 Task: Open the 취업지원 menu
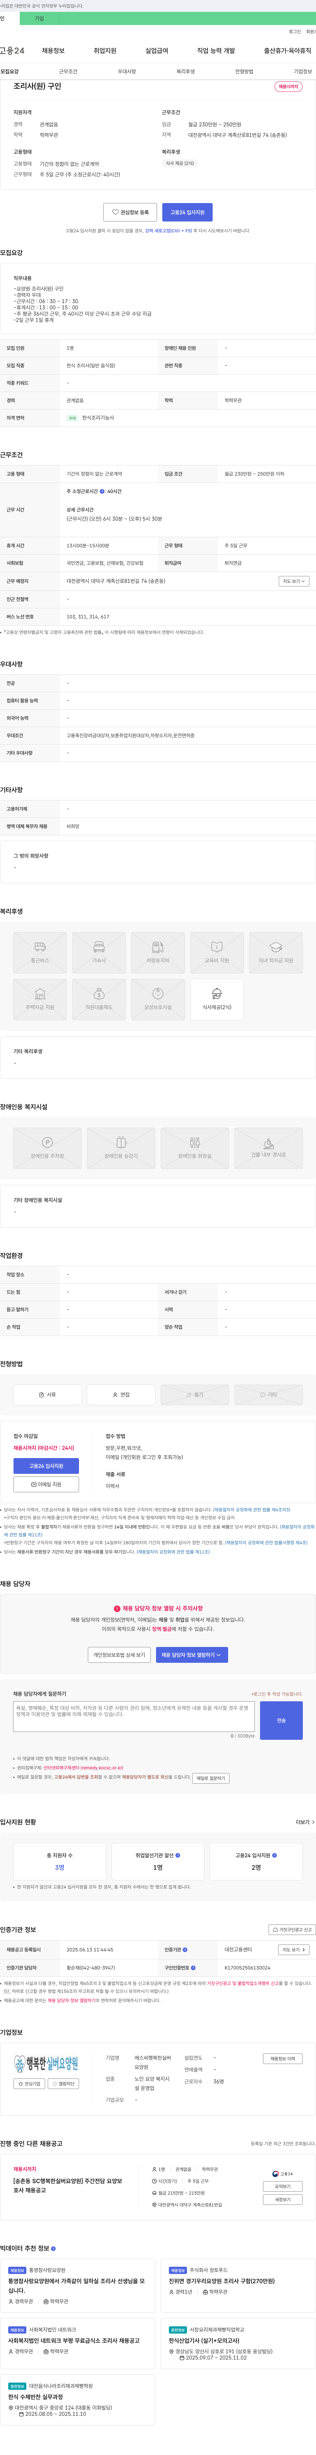pyautogui.click(x=105, y=50)
